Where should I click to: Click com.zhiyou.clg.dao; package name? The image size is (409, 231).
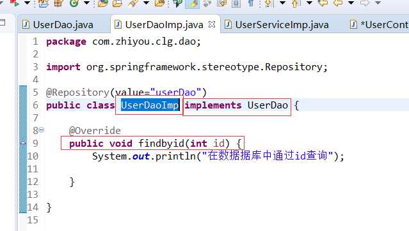(x=147, y=42)
